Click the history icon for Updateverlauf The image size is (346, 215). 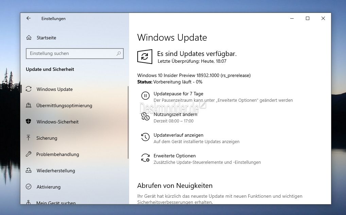[x=145, y=137]
